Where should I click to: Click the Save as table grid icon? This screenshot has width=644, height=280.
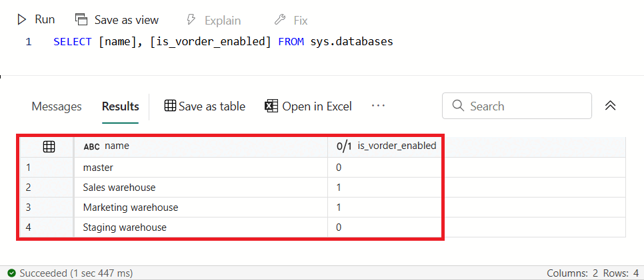pyautogui.click(x=170, y=106)
